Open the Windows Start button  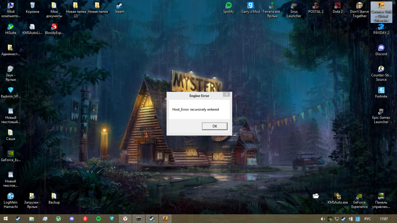[x=5, y=219]
